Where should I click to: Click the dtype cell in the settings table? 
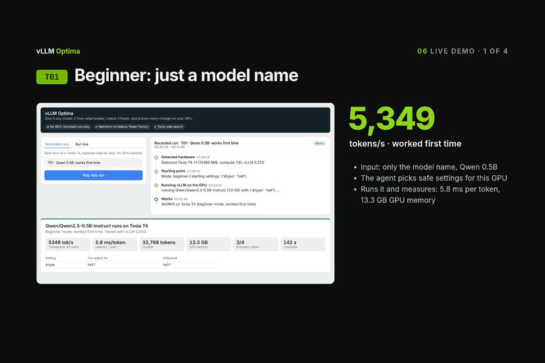click(50, 265)
